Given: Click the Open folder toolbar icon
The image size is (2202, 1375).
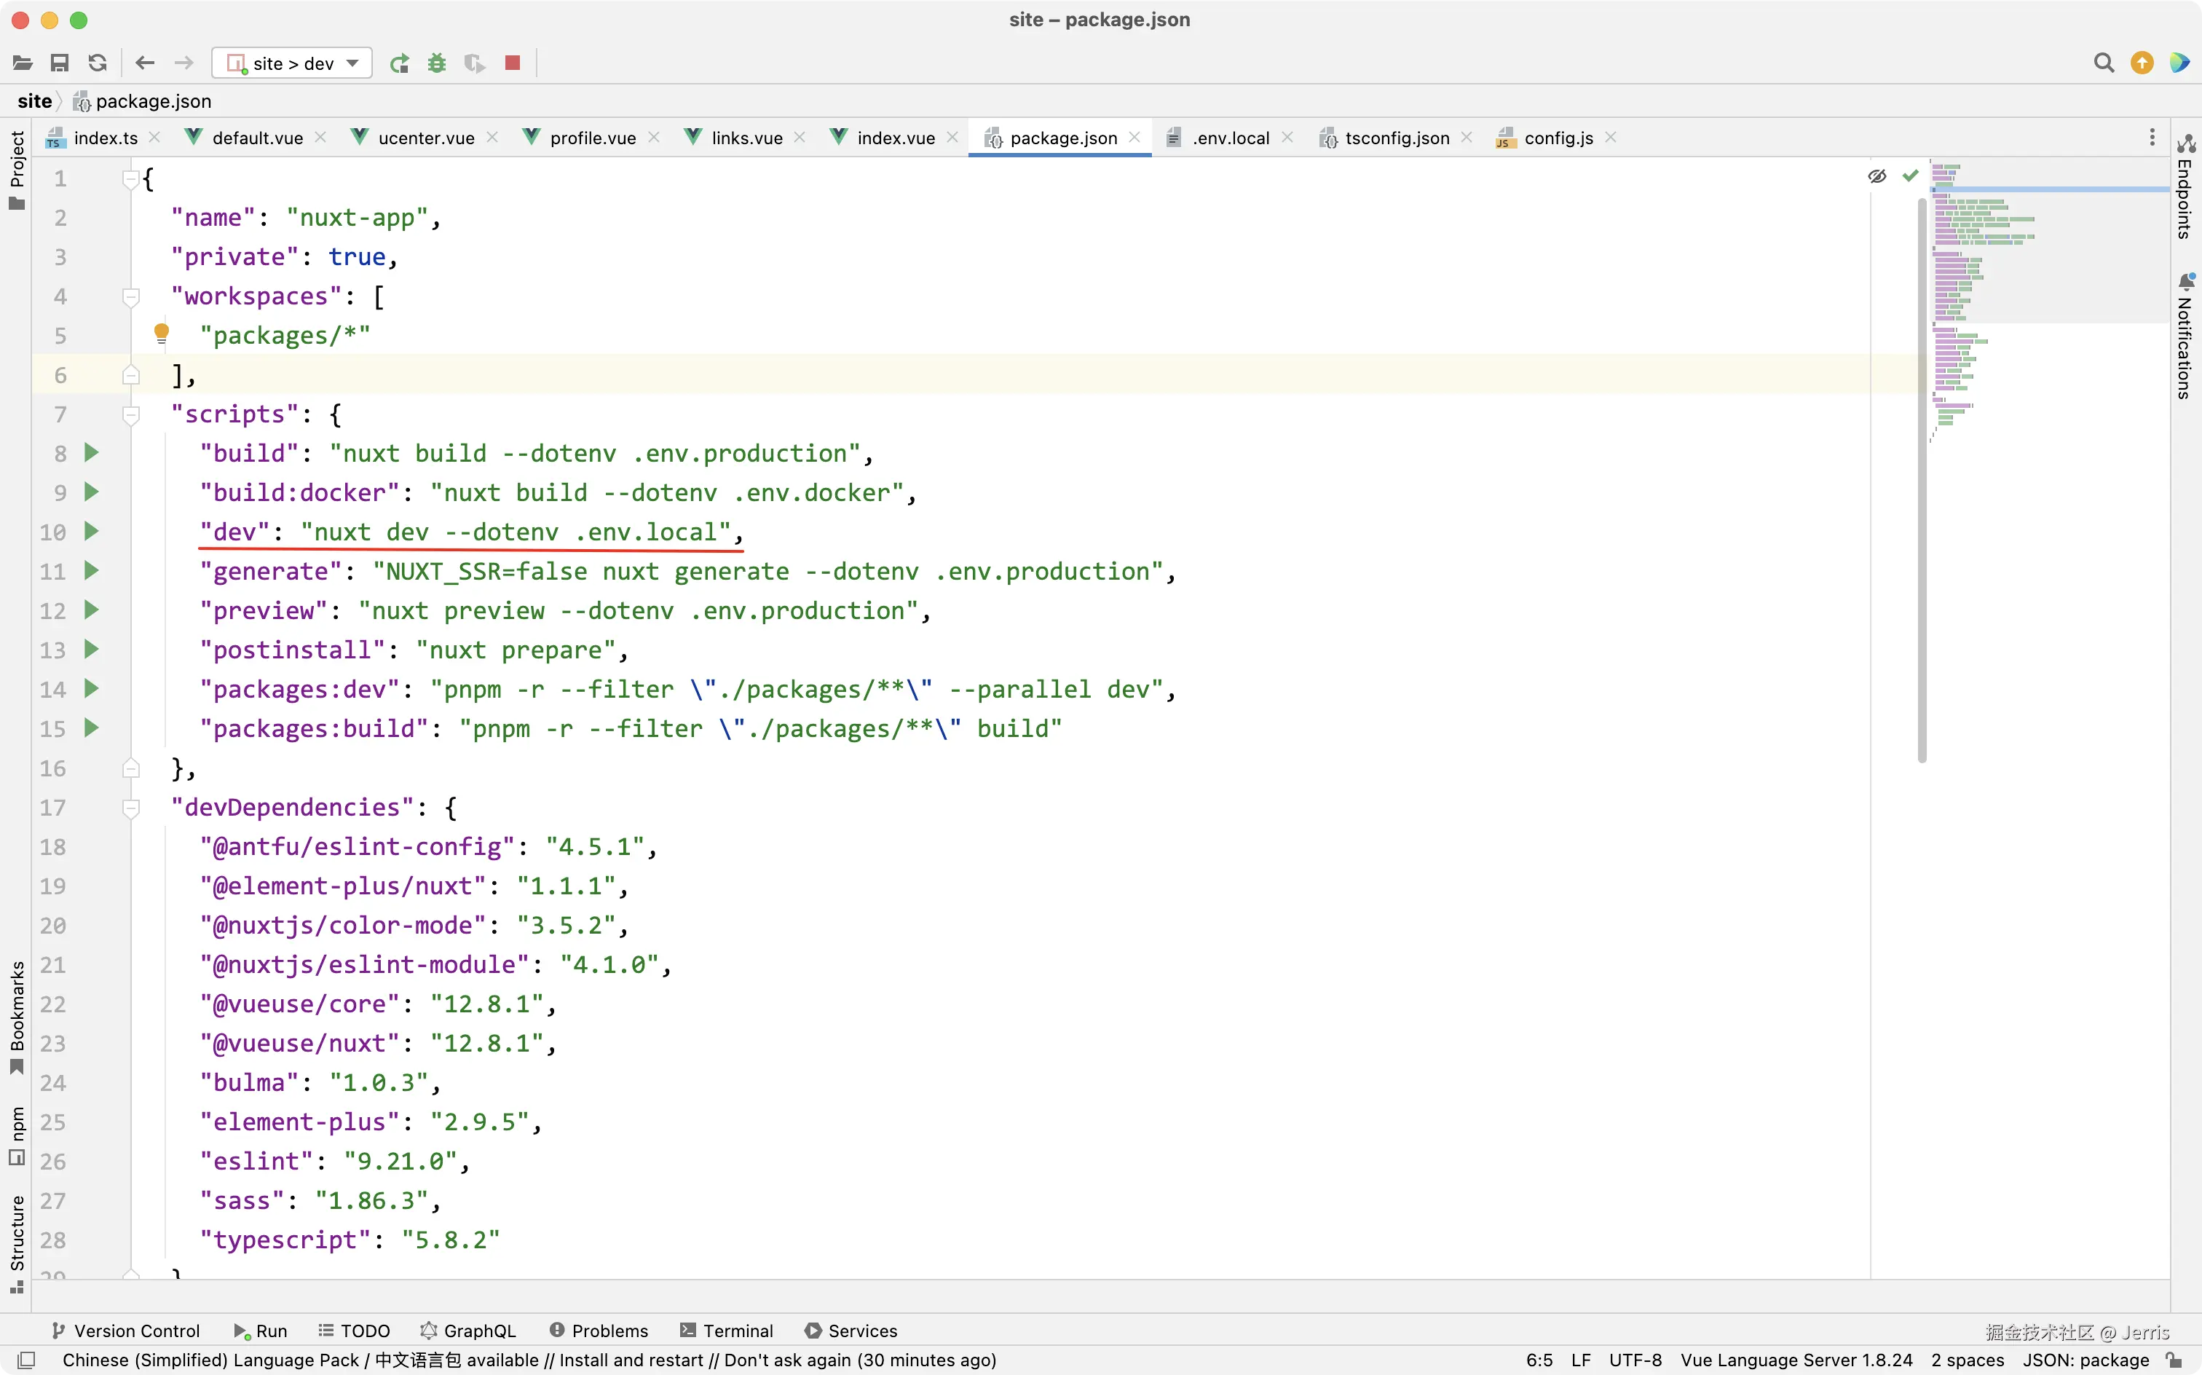Looking at the screenshot, I should tap(23, 63).
